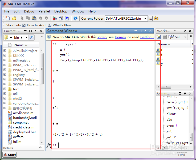The image size is (196, 160).
Task: Go up one folder level icon
Action: 156,18
